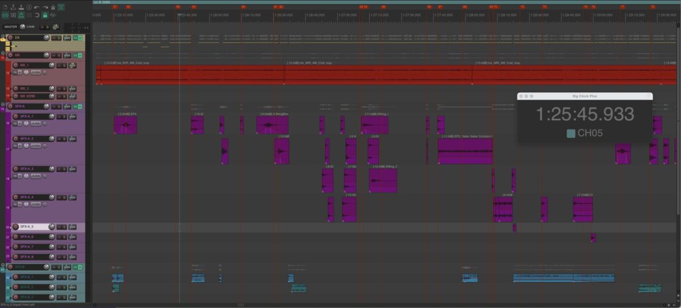Click the Undo arrow in toolbar
The width and height of the screenshot is (681, 308).
click(37, 6)
